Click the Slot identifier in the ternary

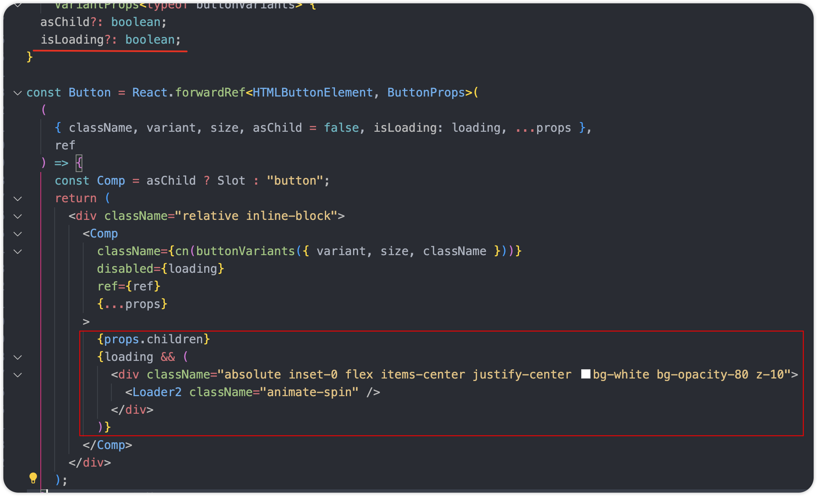(x=231, y=180)
